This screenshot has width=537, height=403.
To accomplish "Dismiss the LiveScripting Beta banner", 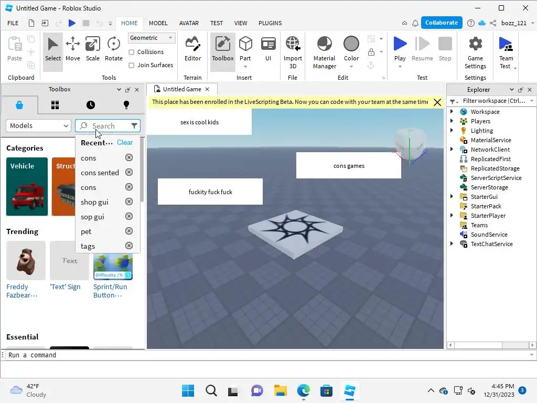I will click(437, 102).
